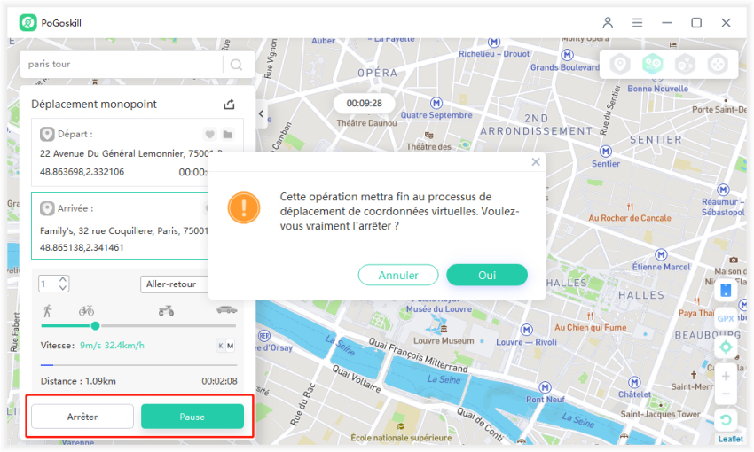Click the Quatre Septembre metro marker

(x=436, y=103)
